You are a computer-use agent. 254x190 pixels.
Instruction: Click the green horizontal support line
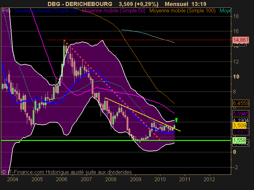(116, 140)
